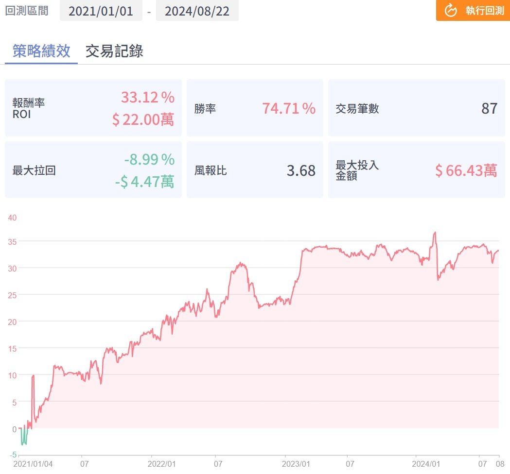
Task: Click the run backtest refresh icon
Action: 451,10
